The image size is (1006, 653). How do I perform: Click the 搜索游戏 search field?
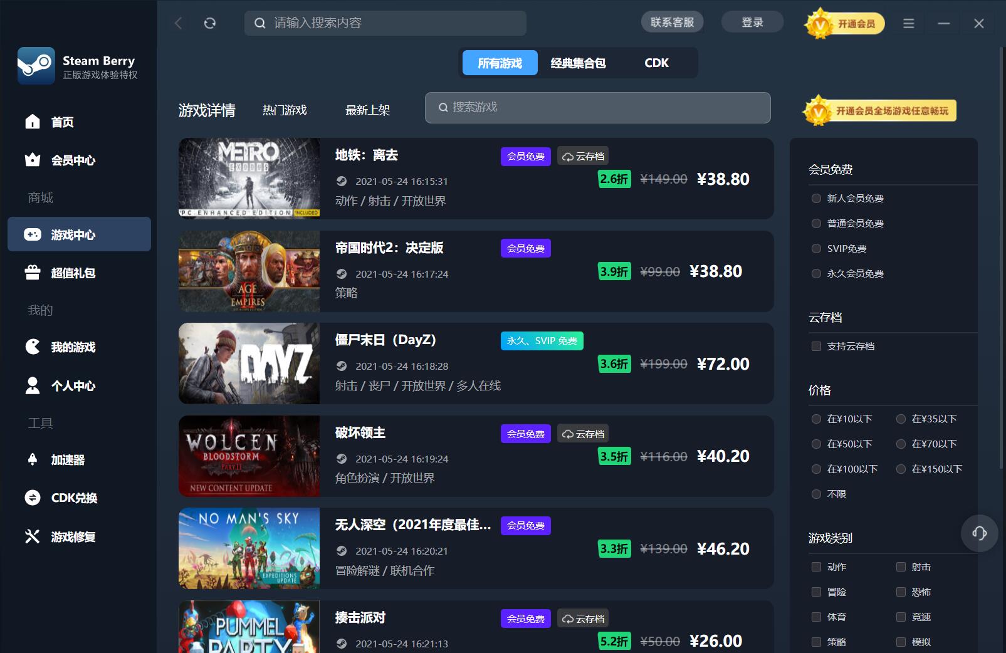(x=598, y=108)
